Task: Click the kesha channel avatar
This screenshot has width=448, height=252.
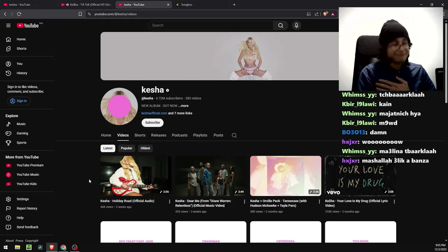Action: pyautogui.click(x=119, y=106)
